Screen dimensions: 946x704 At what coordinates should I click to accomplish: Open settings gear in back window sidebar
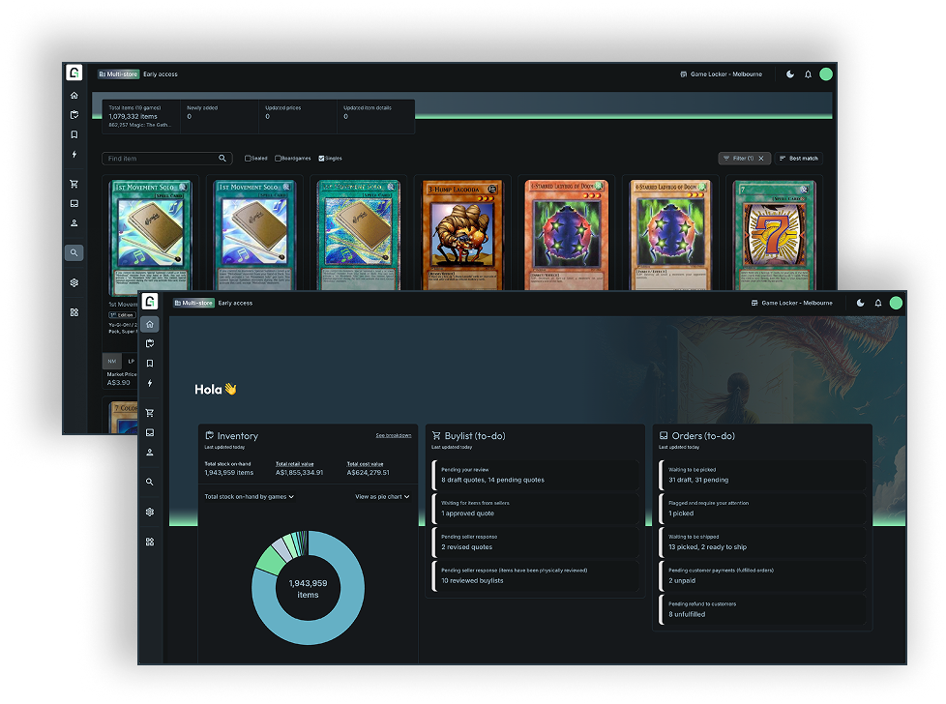(74, 282)
